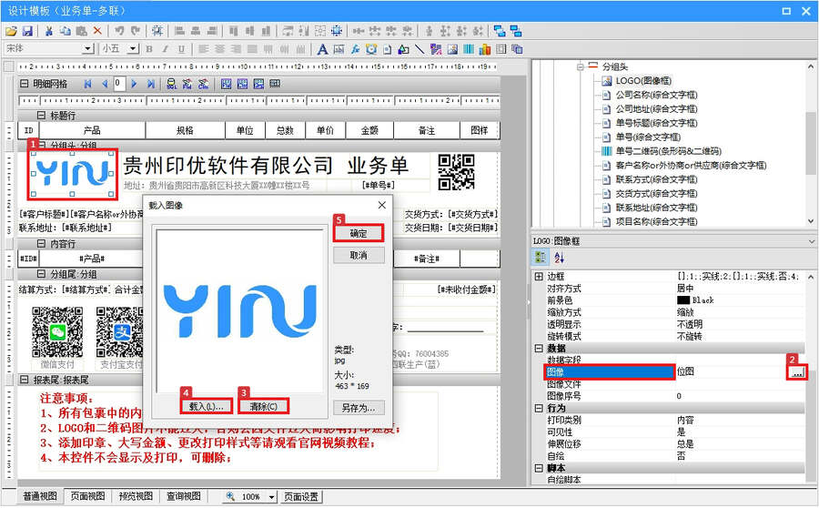The image size is (819, 508).
Task: Click the 载入(L)... button
Action: [207, 407]
